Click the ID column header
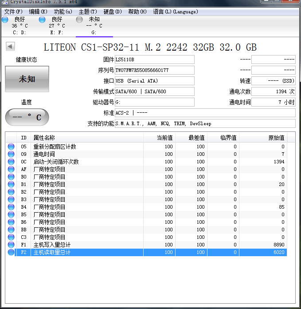The height and width of the screenshot is (309, 301). point(23,138)
